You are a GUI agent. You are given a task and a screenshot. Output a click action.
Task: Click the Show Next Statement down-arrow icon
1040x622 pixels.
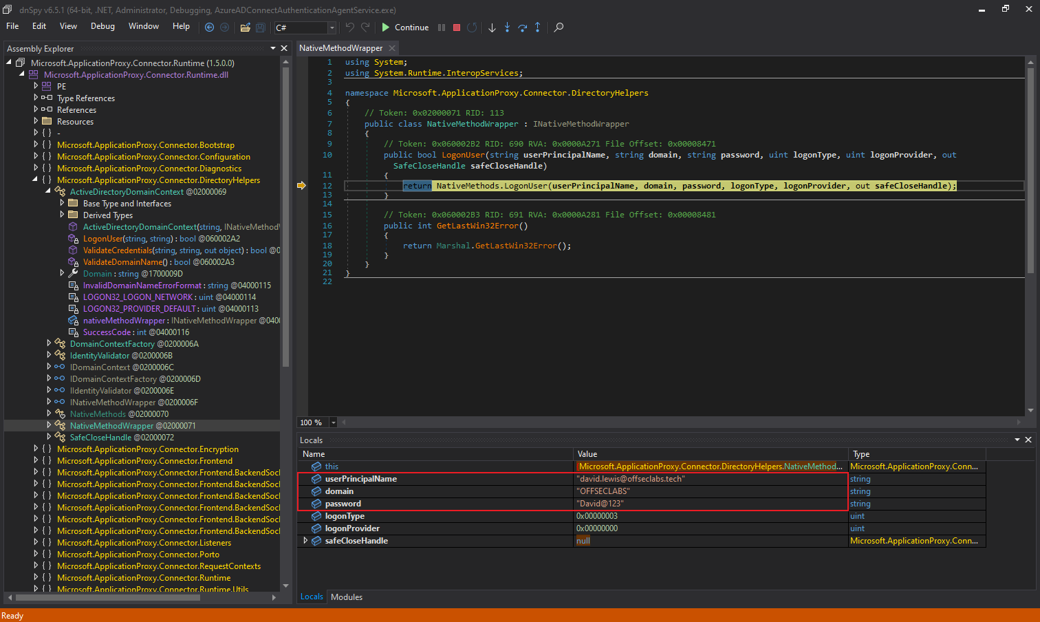(492, 28)
